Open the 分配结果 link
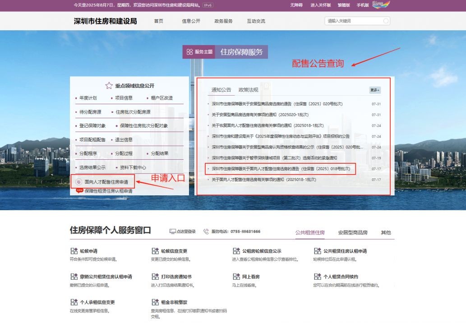This screenshot has height=323, width=466. 160,153
